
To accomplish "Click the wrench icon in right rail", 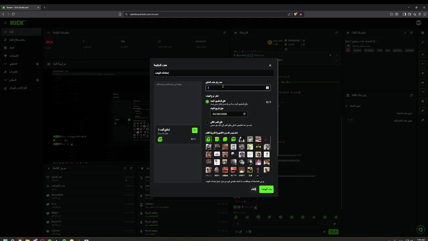I will tap(423, 110).
